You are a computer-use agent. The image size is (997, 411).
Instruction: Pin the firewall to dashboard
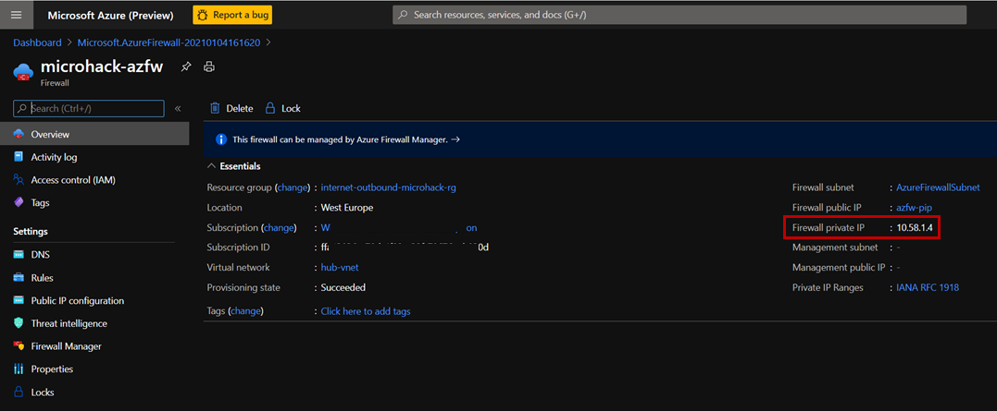click(186, 66)
